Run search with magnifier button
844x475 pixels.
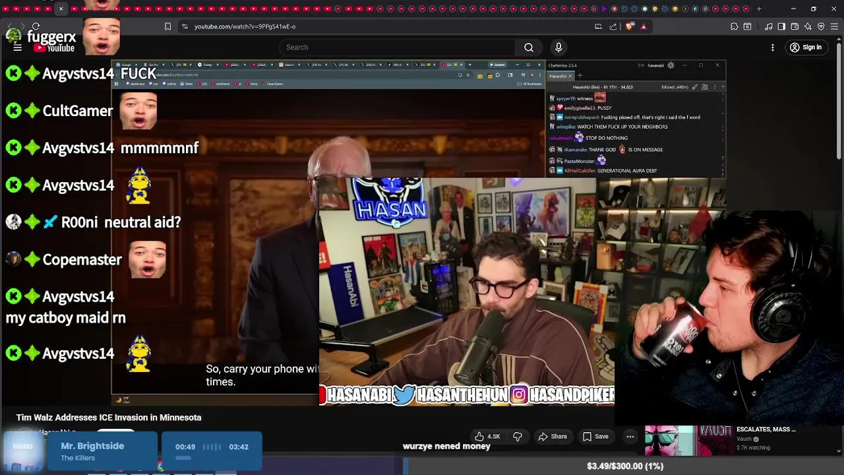click(529, 47)
